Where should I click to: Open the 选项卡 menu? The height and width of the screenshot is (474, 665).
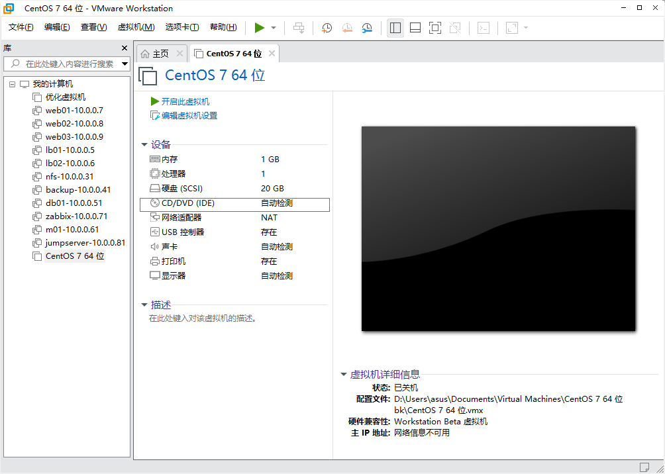point(182,28)
